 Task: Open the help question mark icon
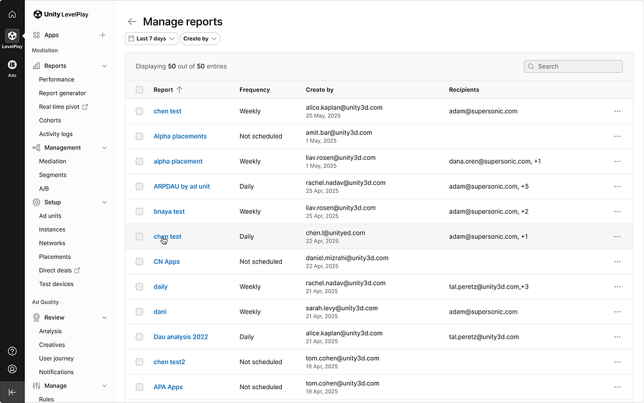pyautogui.click(x=12, y=351)
